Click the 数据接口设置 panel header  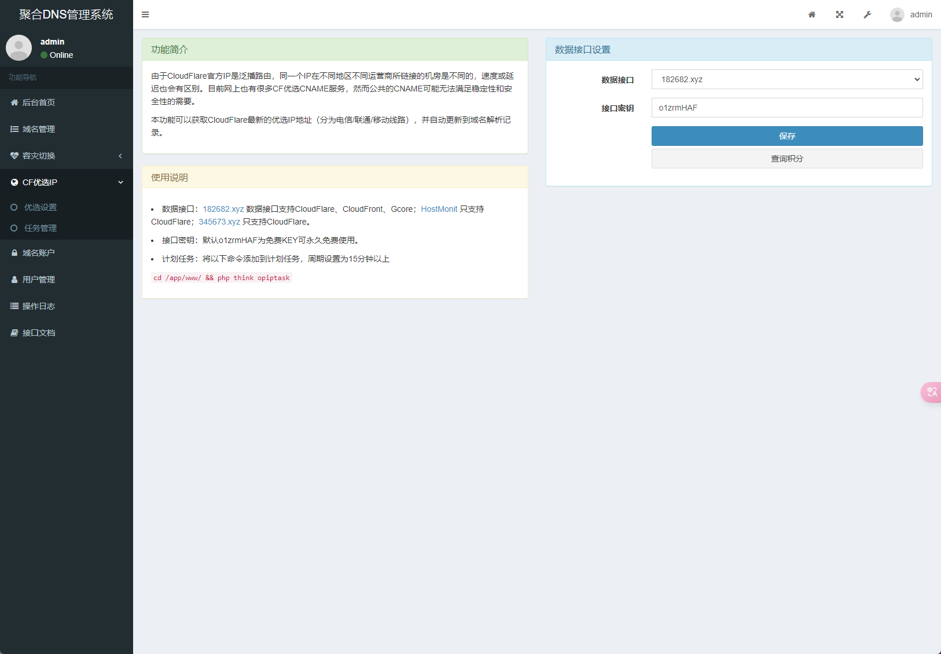pyautogui.click(x=739, y=50)
